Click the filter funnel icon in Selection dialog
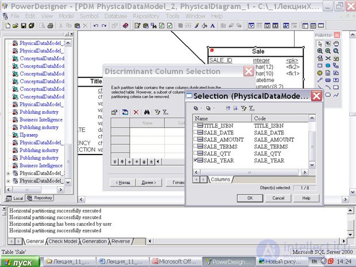Screen dimensions: 356x267 point(243,109)
